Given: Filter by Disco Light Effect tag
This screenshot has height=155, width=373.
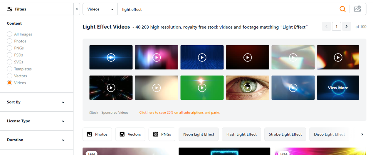Looking at the screenshot, I should (329, 134).
